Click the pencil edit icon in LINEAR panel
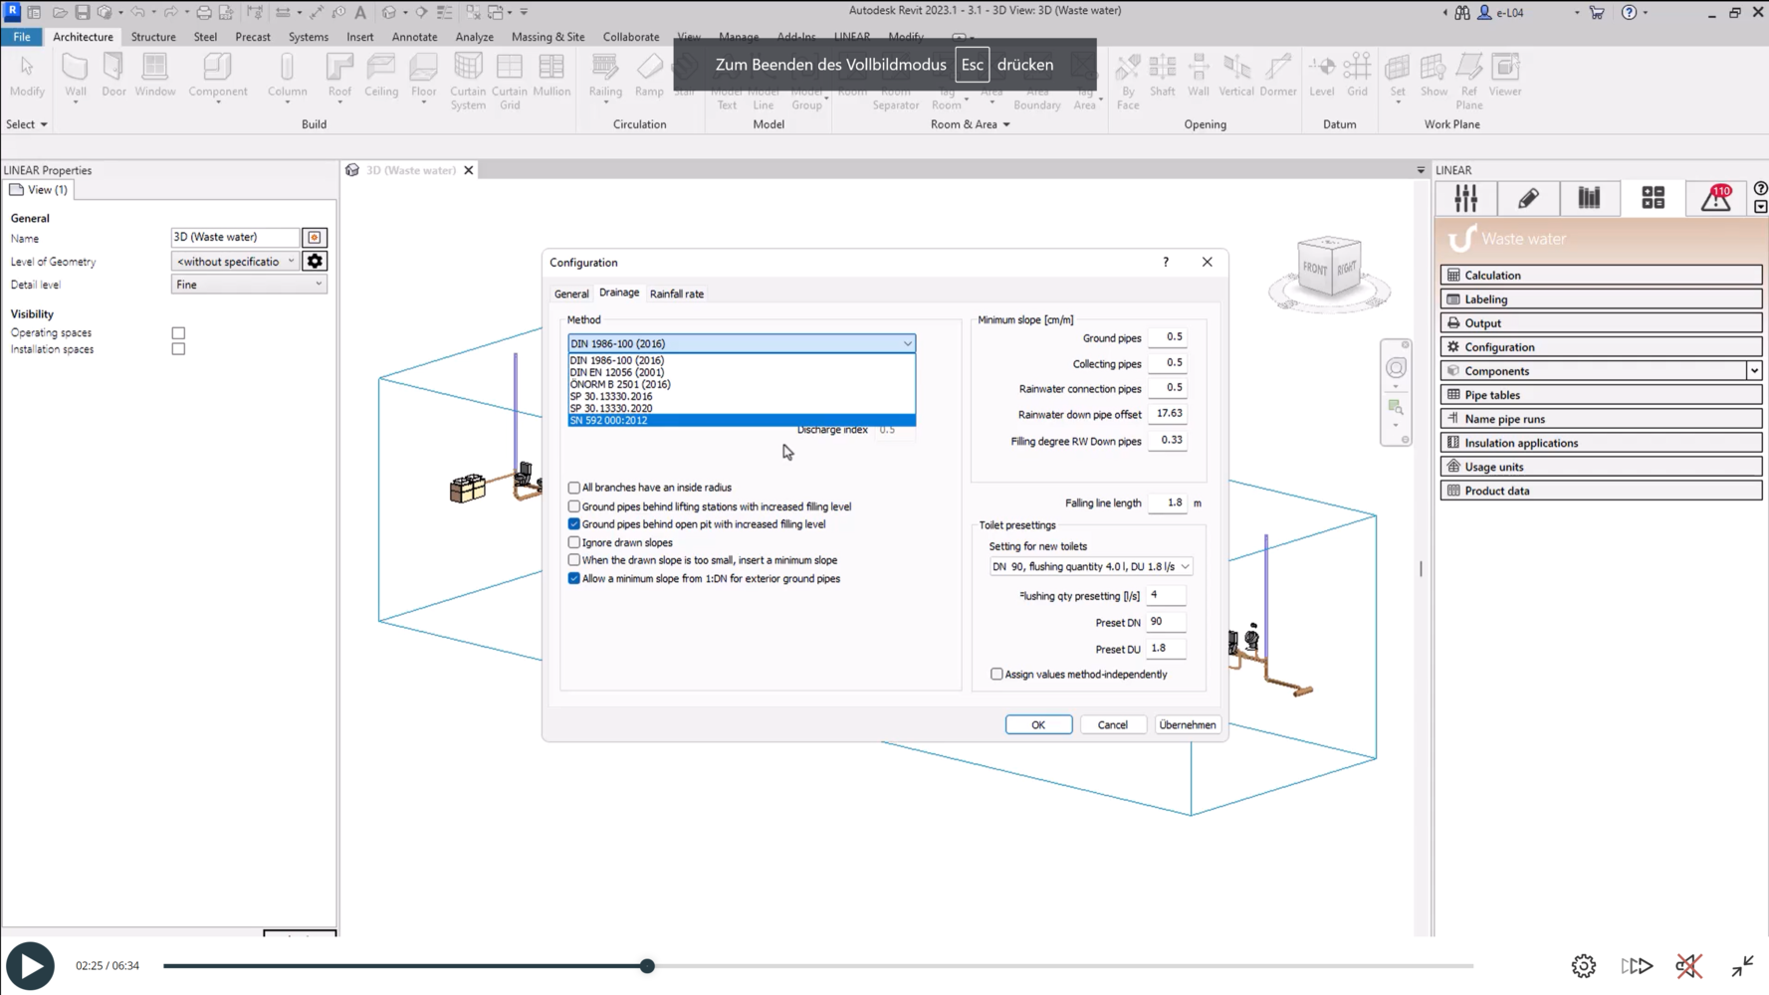 [1527, 198]
